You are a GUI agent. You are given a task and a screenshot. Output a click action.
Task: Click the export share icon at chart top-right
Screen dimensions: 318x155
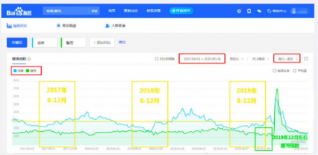pos(306,59)
